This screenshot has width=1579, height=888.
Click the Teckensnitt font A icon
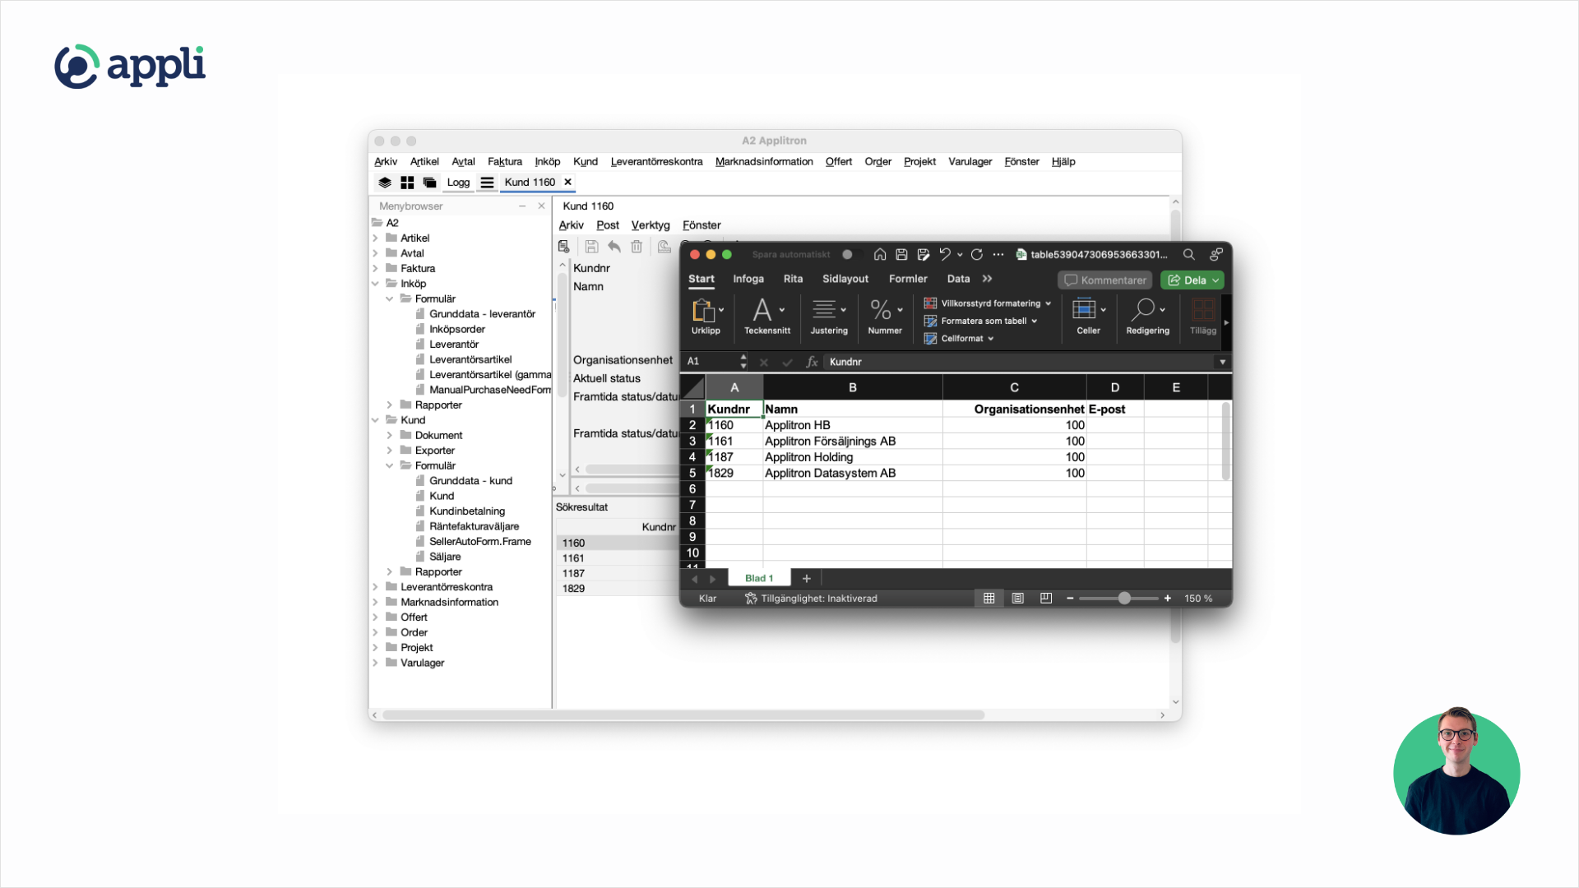click(x=762, y=311)
